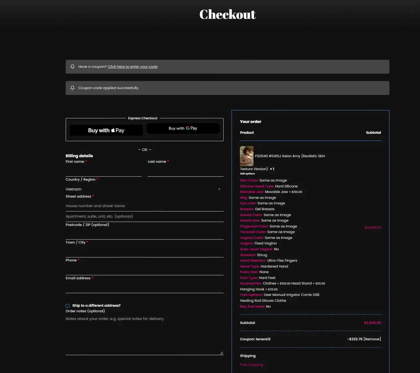Click the 'Hand Skeleton: Ultra-Flex Fingers' line
This screenshot has width=420, height=373.
(269, 260)
